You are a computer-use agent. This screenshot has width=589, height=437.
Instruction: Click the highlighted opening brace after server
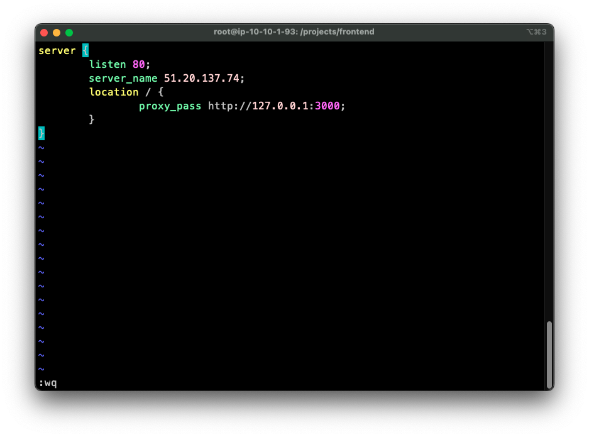[85, 50]
